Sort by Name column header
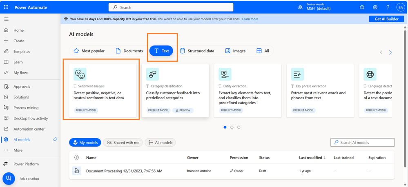The width and height of the screenshot is (408, 187). (91, 157)
